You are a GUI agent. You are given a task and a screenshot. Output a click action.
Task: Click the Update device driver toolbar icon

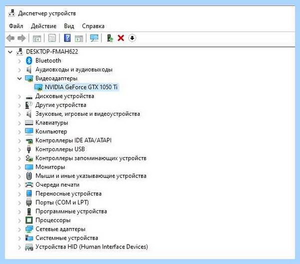110,38
